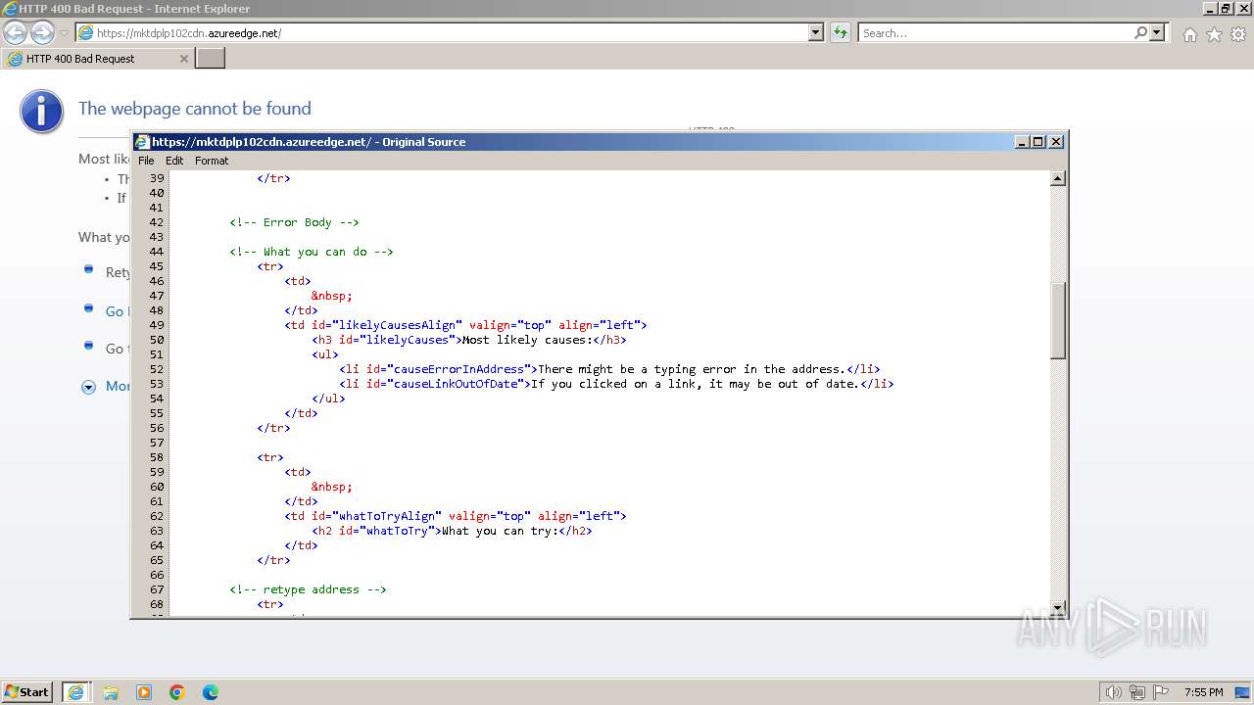The width and height of the screenshot is (1254, 705).
Task: Click the Original Source window title icon
Action: [x=142, y=142]
